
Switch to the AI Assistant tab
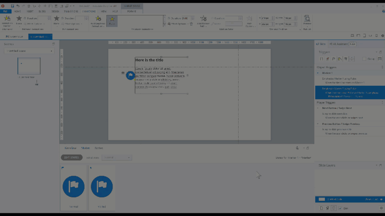point(343,44)
